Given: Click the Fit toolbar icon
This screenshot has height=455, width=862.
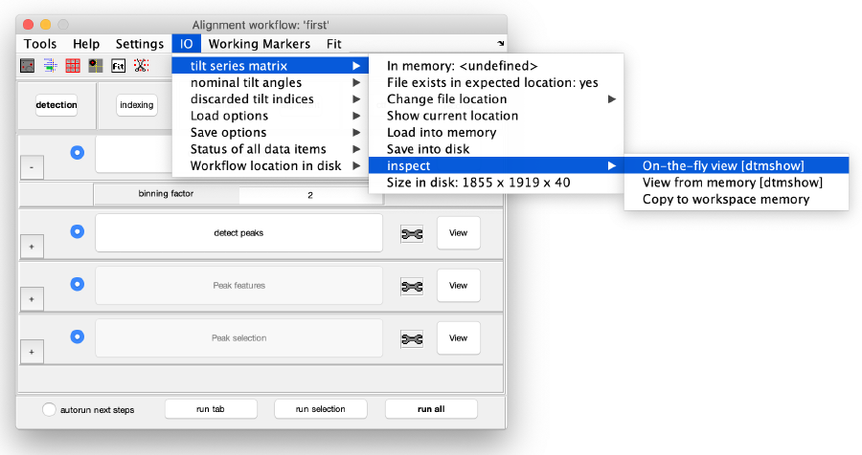Looking at the screenshot, I should (119, 66).
